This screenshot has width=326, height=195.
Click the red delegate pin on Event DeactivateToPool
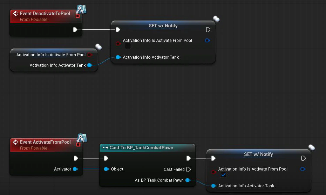coord(77,16)
